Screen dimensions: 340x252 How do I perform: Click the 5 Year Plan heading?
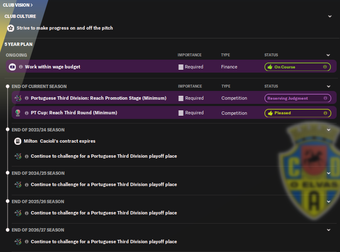click(x=18, y=44)
